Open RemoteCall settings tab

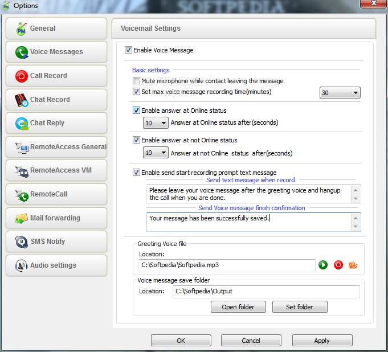coord(56,194)
